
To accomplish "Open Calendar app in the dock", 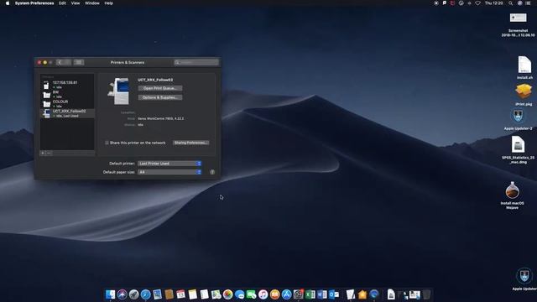I will click(x=181, y=294).
